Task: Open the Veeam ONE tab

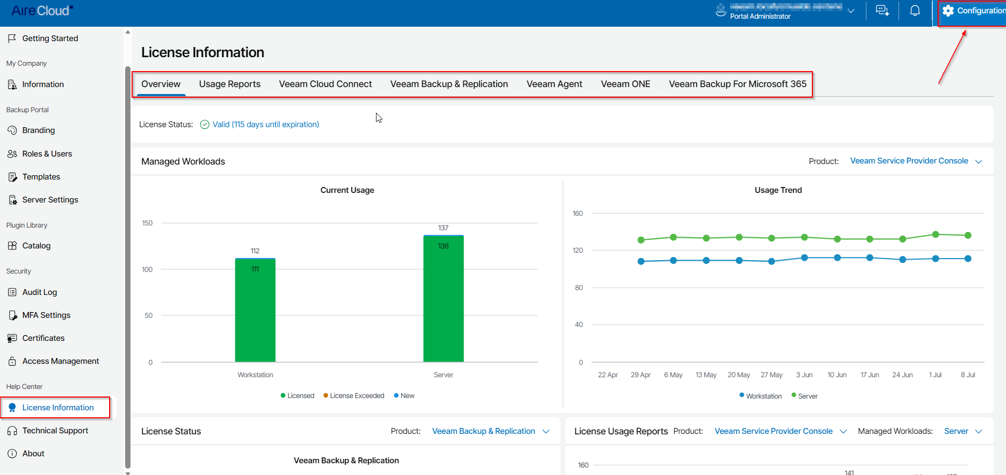Action: (x=626, y=84)
